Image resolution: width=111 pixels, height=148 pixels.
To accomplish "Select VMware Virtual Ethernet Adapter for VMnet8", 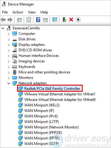I will pyautogui.click(x=57, y=100).
